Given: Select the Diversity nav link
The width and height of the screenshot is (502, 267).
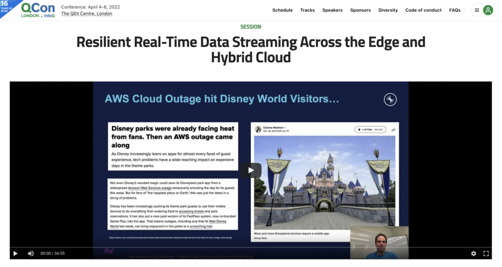Looking at the screenshot, I should click(388, 10).
